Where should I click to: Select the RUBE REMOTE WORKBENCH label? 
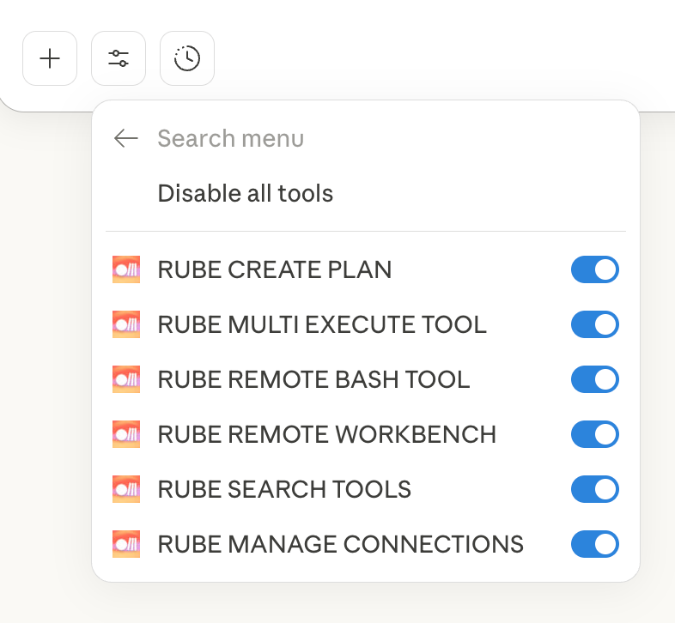pos(327,434)
